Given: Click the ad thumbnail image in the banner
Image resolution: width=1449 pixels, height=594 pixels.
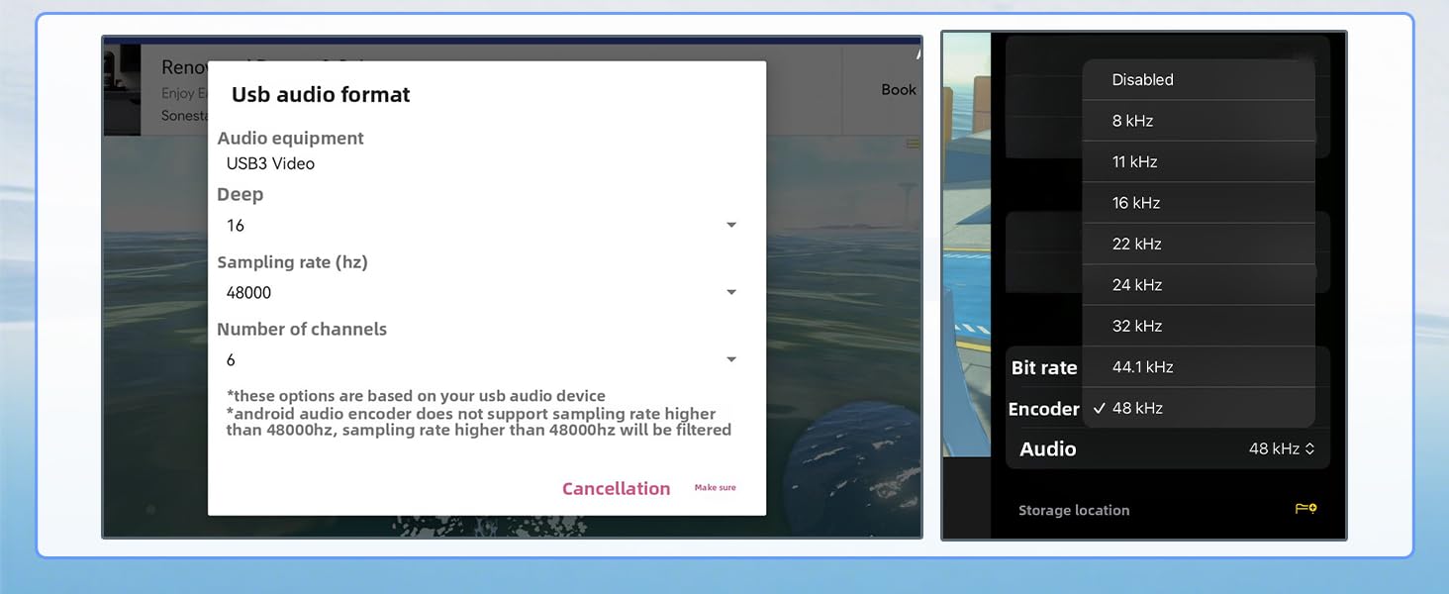Looking at the screenshot, I should (x=123, y=89).
